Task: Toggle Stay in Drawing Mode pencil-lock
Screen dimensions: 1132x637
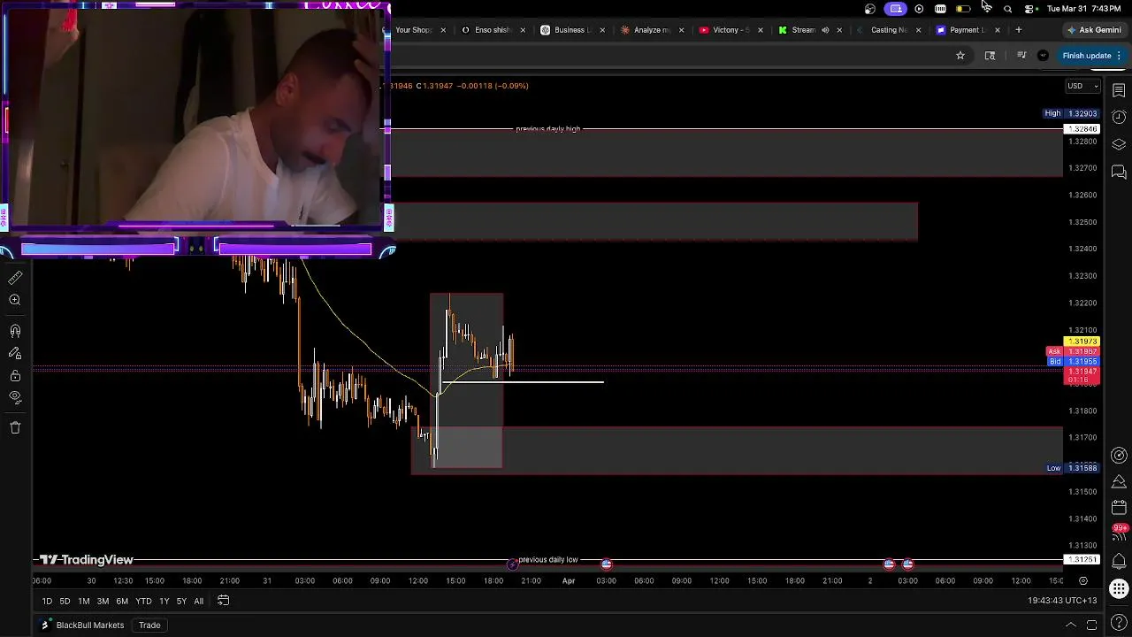Action: click(x=15, y=353)
